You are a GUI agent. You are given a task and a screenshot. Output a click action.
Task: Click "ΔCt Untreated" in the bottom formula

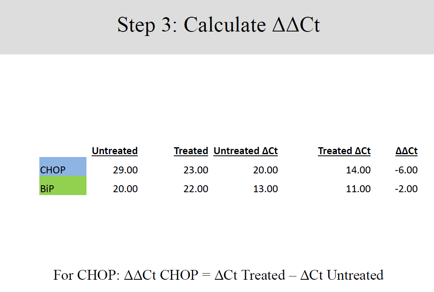coord(342,275)
